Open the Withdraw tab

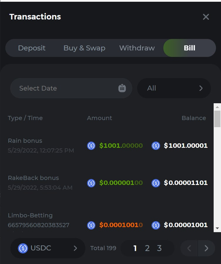point(137,48)
